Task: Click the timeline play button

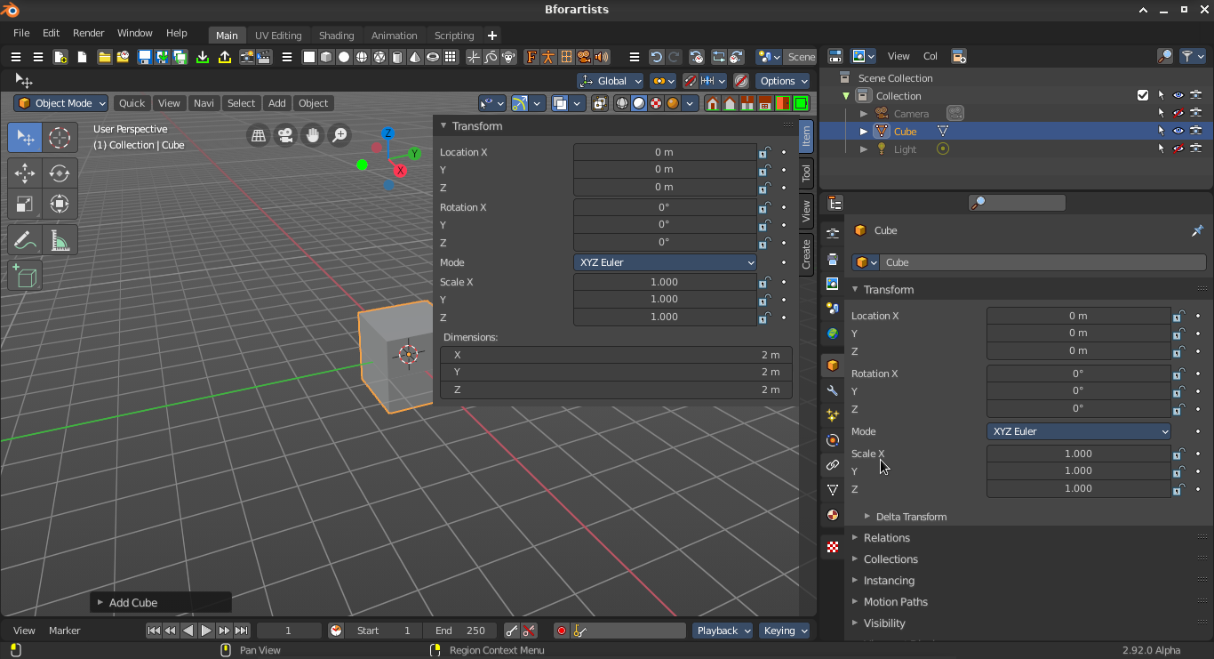Action: point(206,631)
